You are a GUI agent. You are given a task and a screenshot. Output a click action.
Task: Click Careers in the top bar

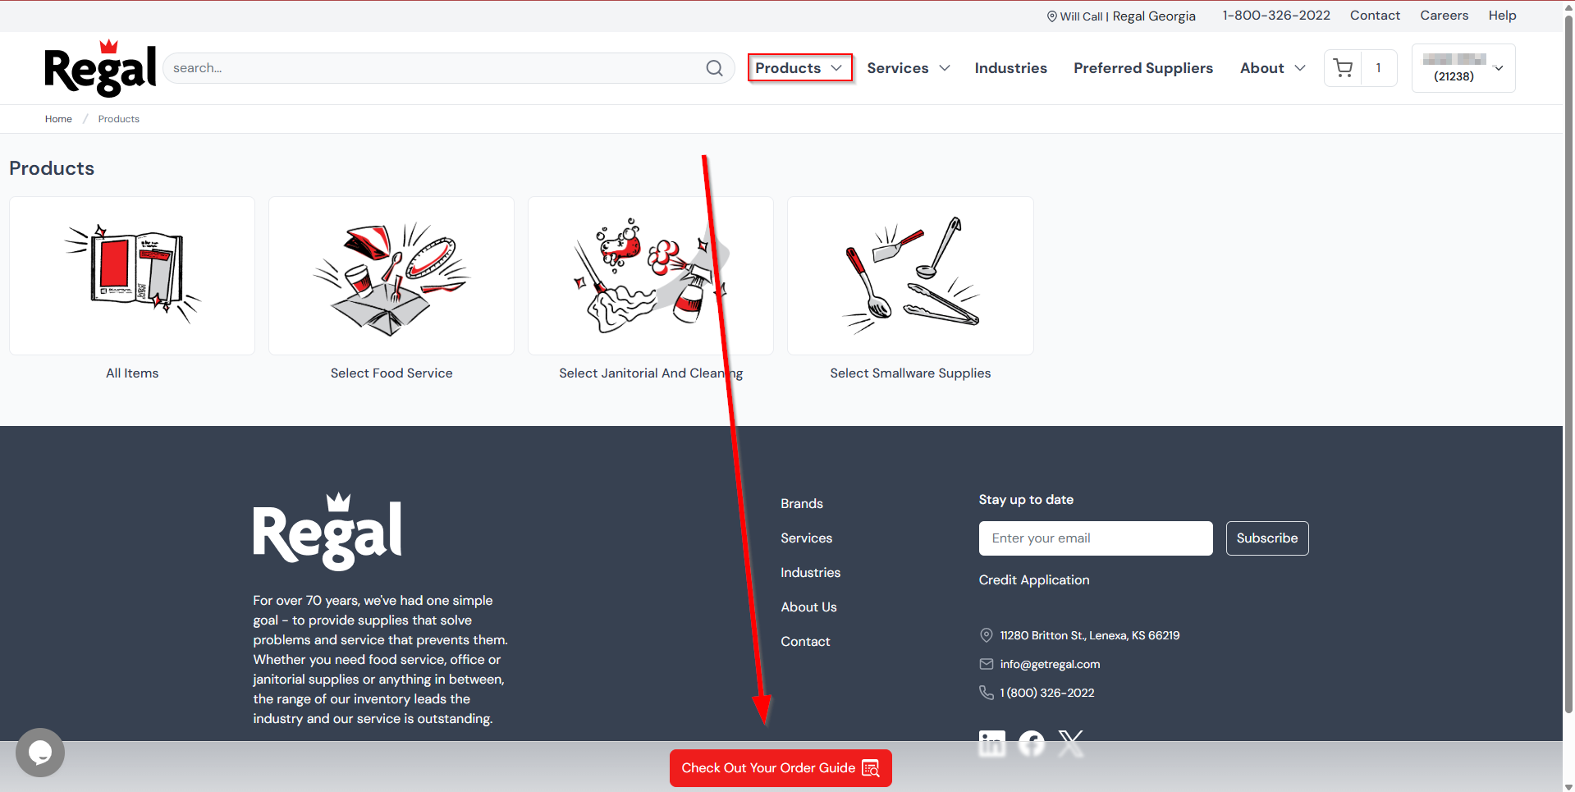(1444, 16)
